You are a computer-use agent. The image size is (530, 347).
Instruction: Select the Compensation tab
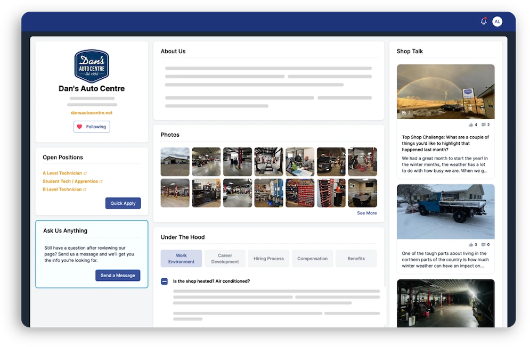click(312, 259)
